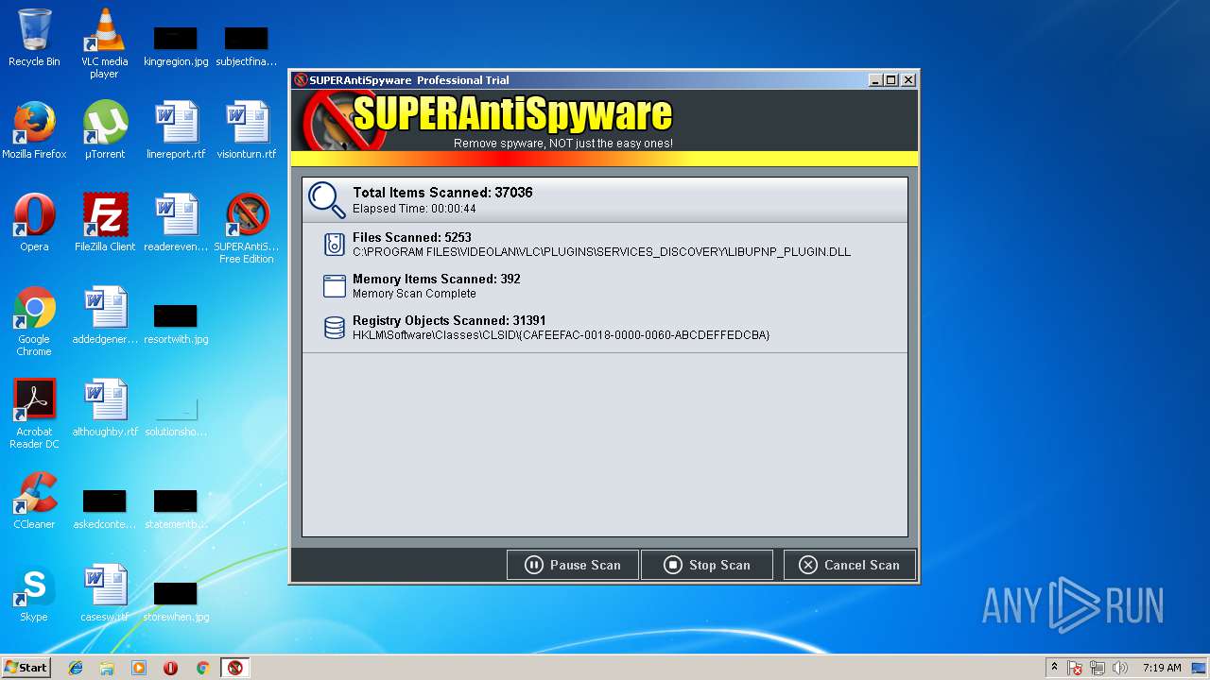Image resolution: width=1210 pixels, height=680 pixels.
Task: Select CCleaner desktop shortcut
Action: 34,500
